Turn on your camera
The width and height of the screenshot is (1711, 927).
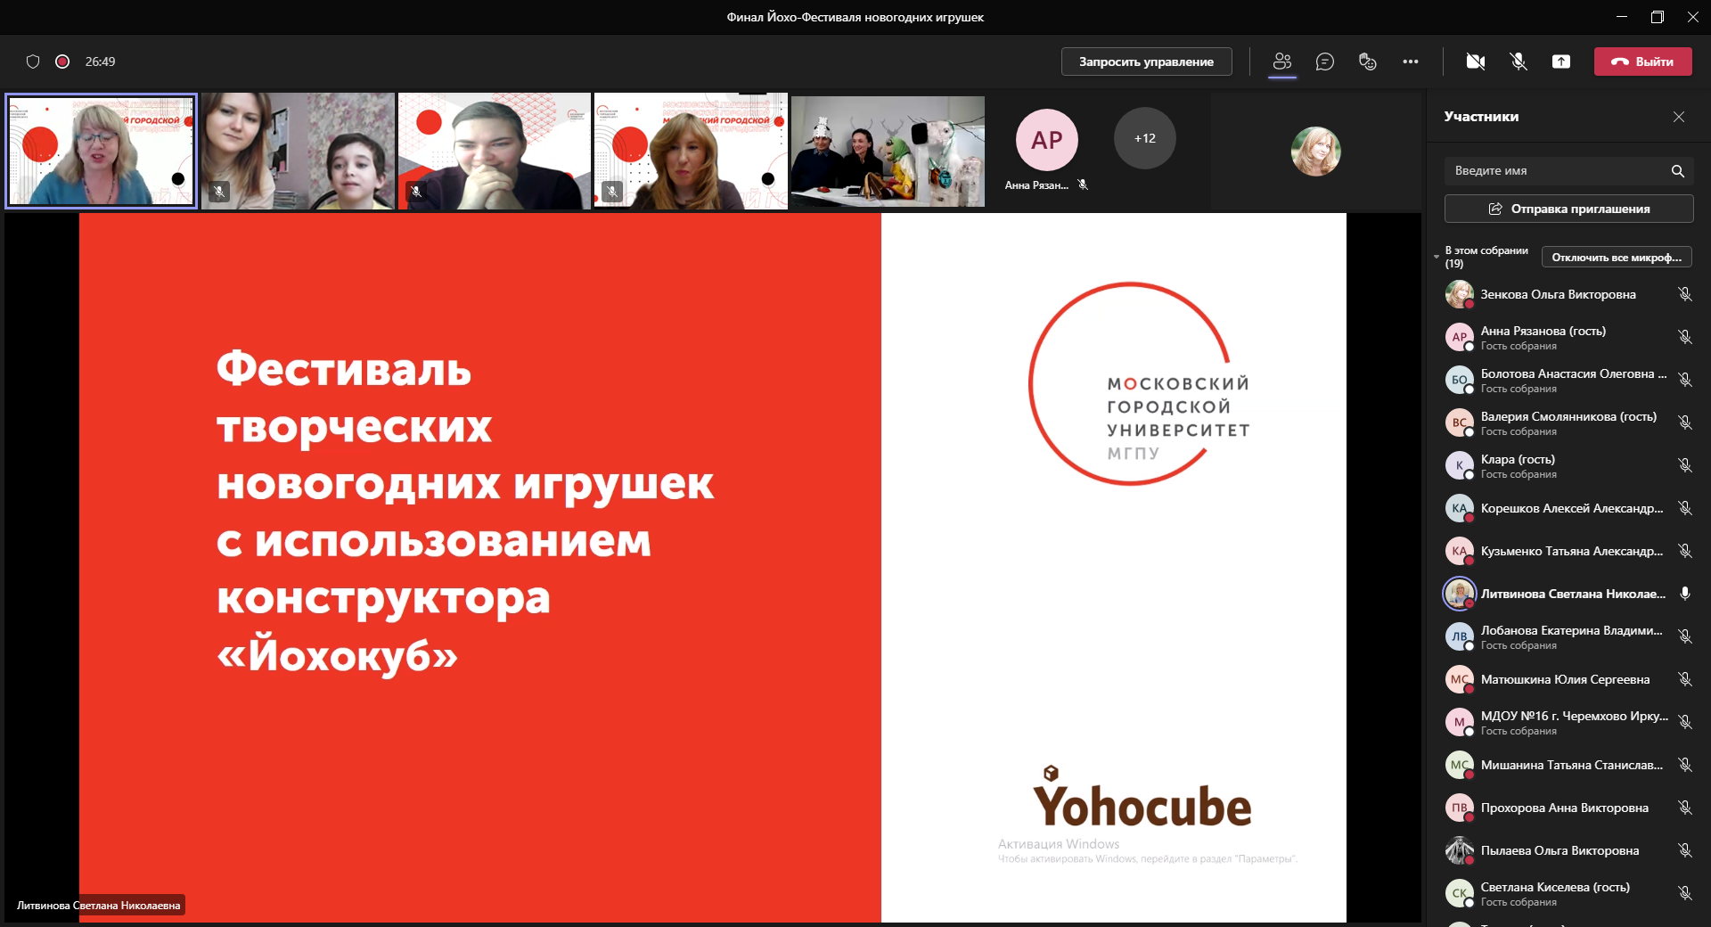click(1476, 62)
